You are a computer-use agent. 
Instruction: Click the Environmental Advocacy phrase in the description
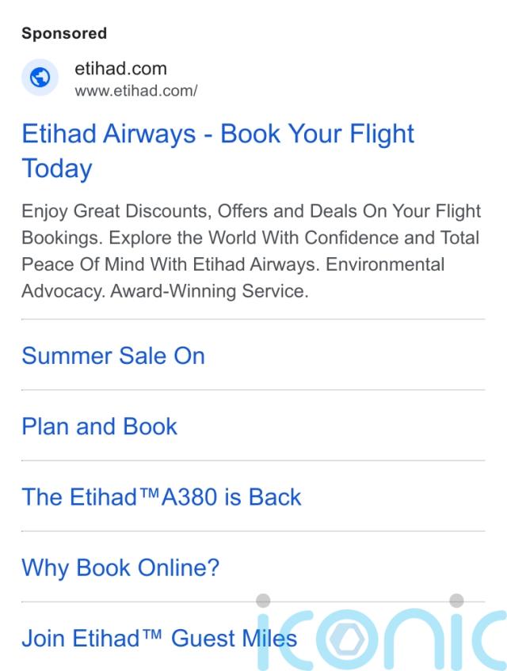pos(233,277)
